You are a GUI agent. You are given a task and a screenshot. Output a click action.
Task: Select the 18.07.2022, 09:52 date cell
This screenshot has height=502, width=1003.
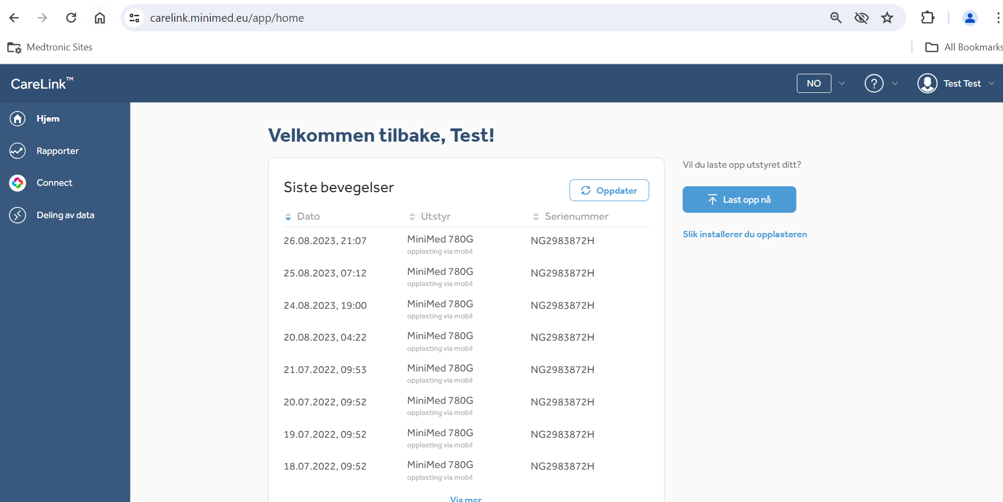[x=325, y=466]
